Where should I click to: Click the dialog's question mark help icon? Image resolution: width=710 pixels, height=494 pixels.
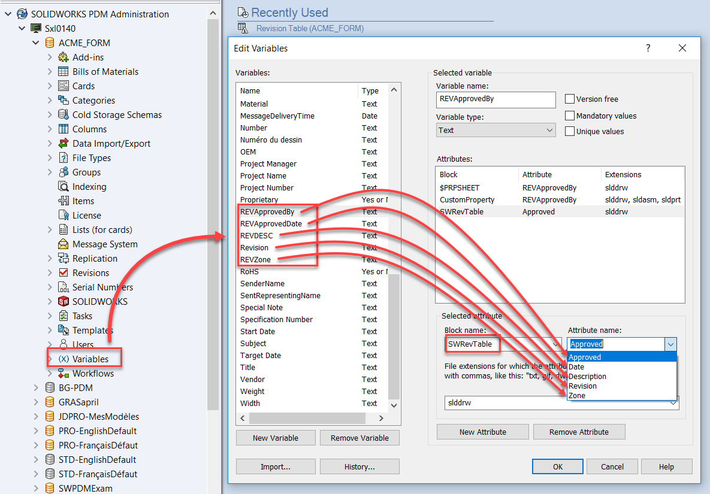648,48
